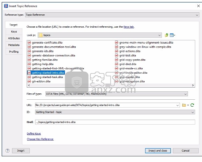Click the oXygen app icon in title bar
This screenshot has height=162, width=202.
point(6,6)
